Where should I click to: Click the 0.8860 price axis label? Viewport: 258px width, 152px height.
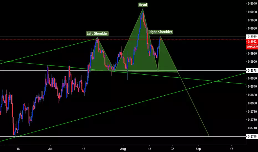252,78
